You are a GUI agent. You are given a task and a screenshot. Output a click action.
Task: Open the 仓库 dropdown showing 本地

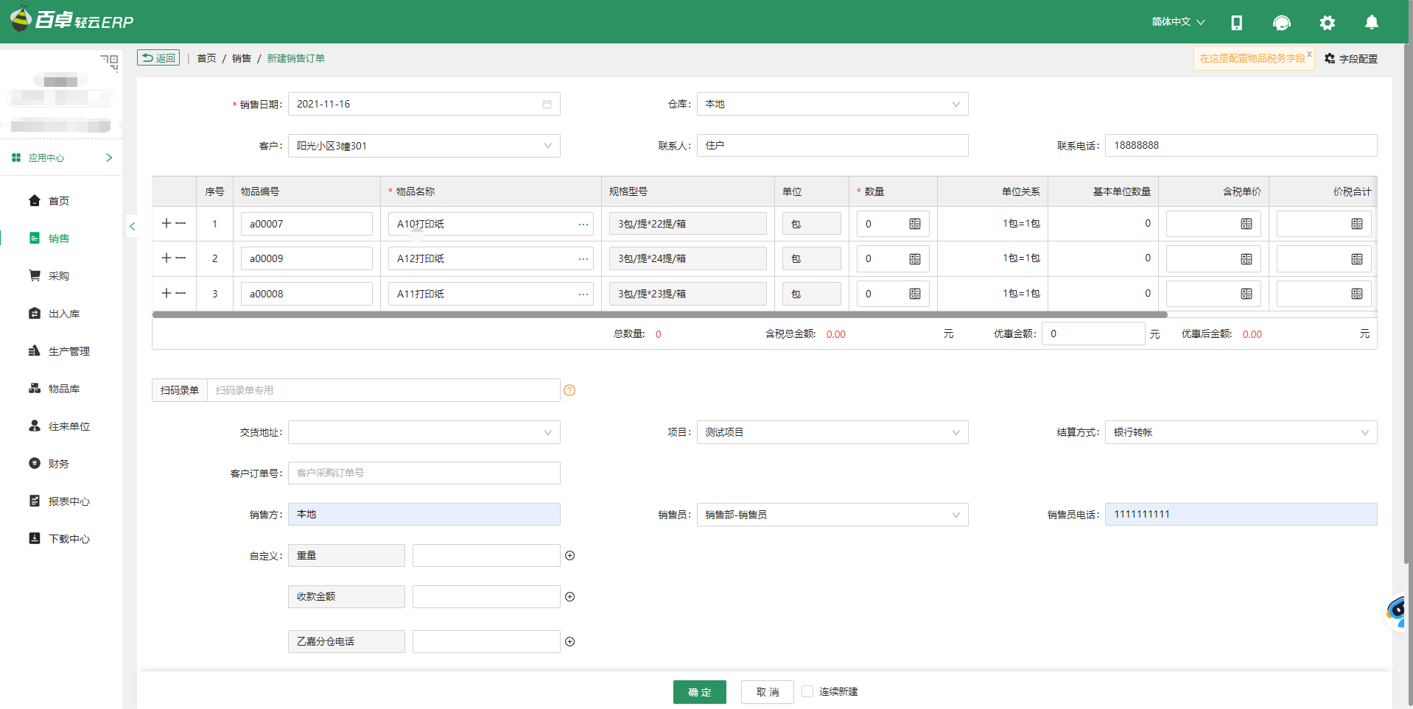[x=832, y=104]
